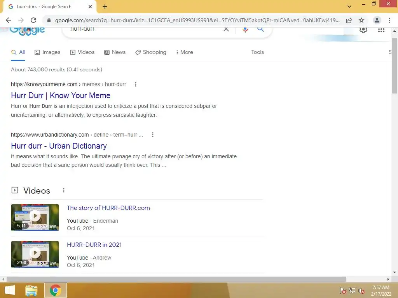Clear the search box text
Viewport: 398px width, 298px height.
(x=226, y=29)
